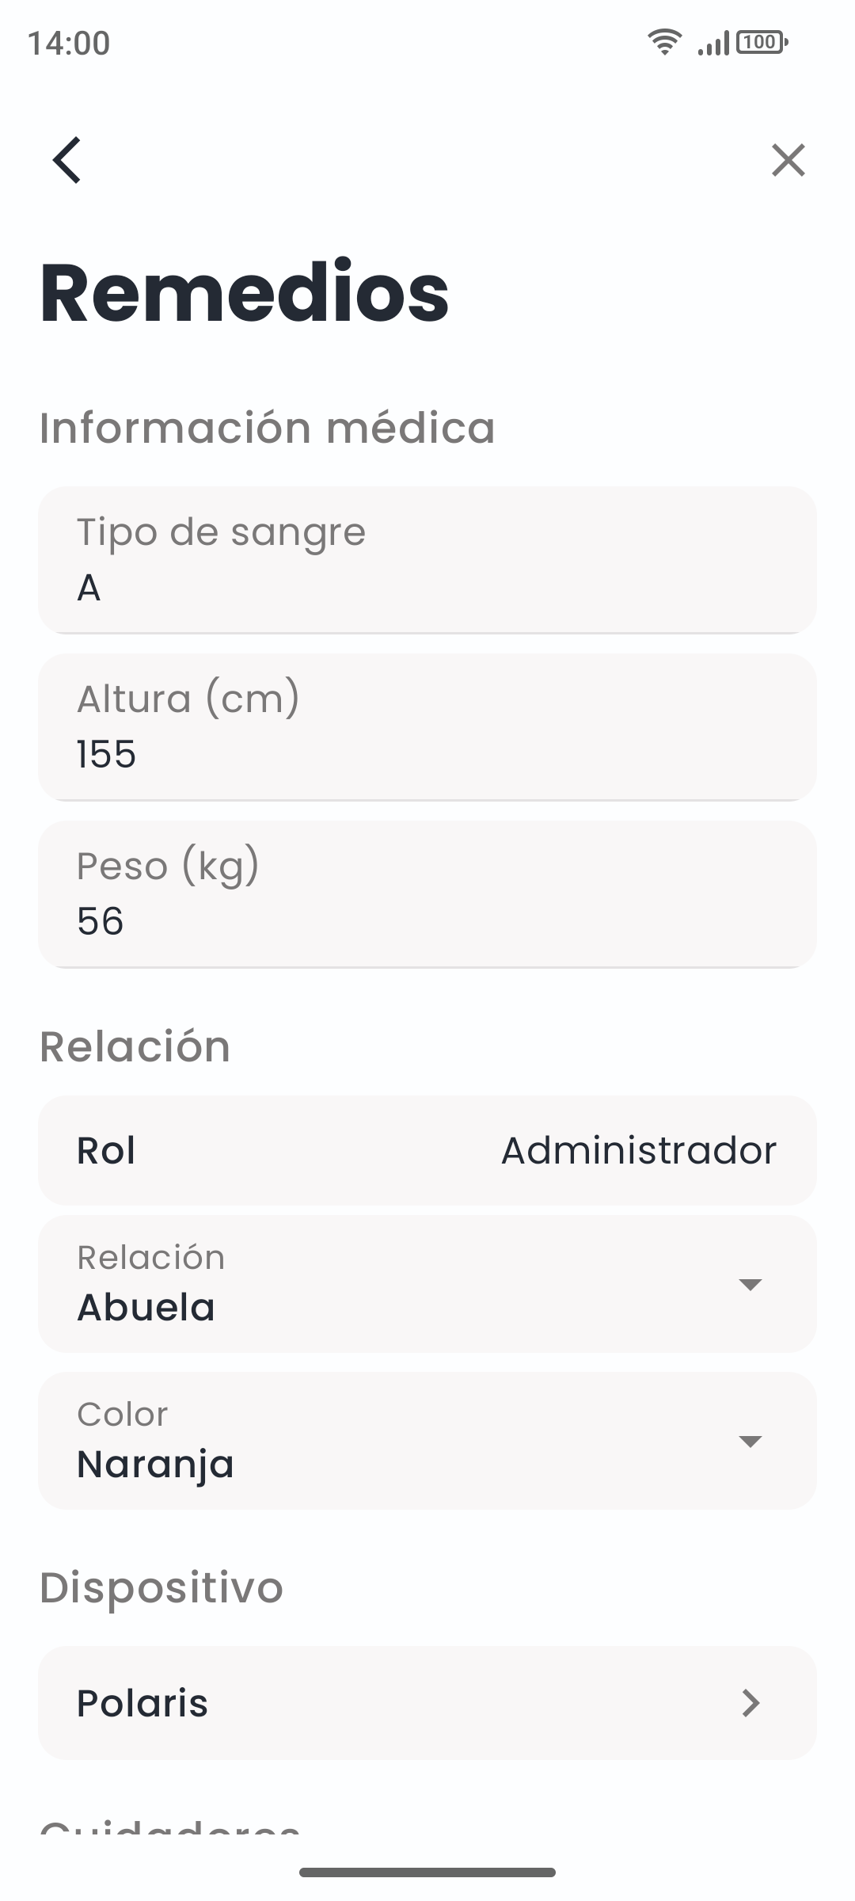Tap the status bar clock
The height and width of the screenshot is (1901, 855).
(x=69, y=43)
